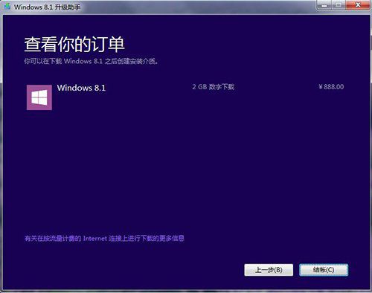Open the metered Internet connection info link
Screen dimensions: 372x293
tap(104, 238)
